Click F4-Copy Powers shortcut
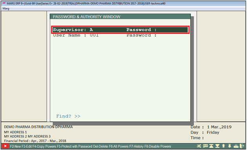 point(44,146)
